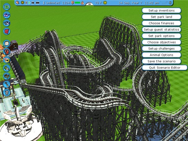This screenshot has height=141, width=188.
Task: Set game to normal play speed
Action: (29, 3)
